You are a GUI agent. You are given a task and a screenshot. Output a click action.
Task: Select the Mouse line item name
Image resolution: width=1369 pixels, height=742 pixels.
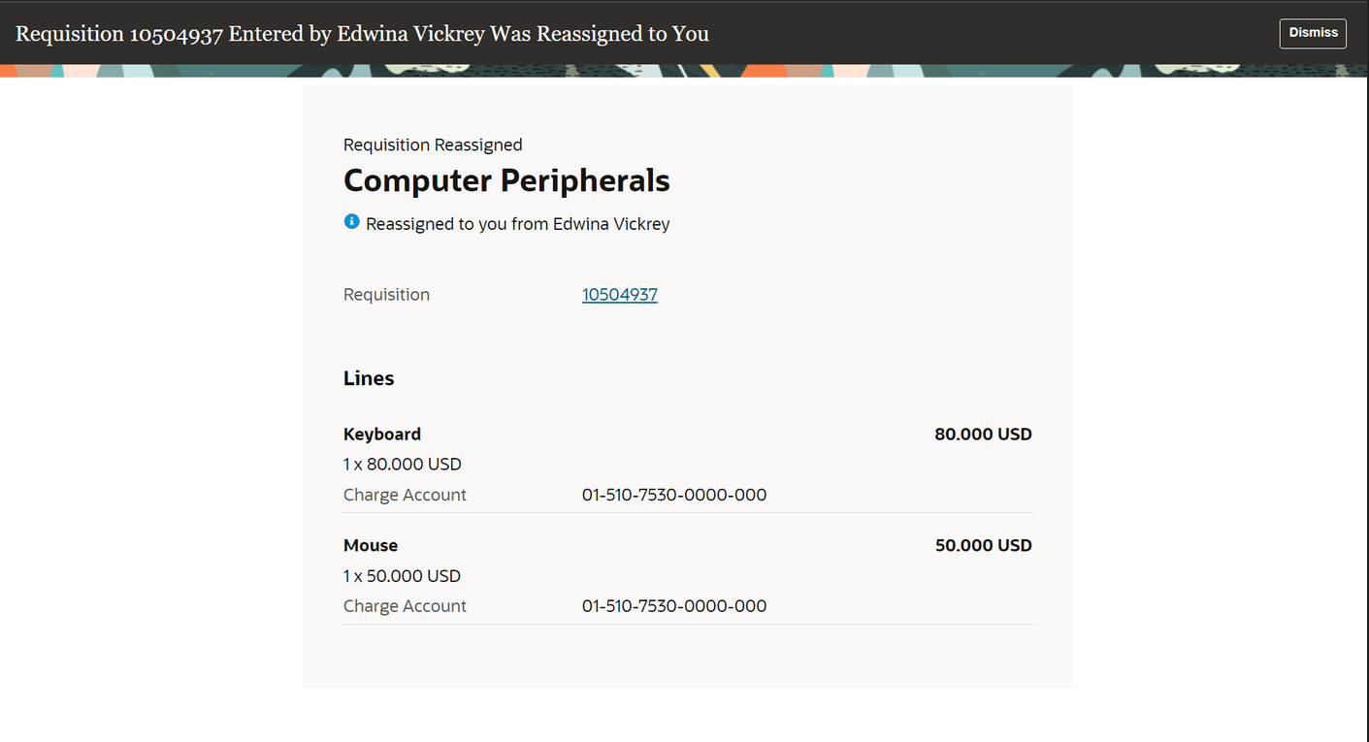[371, 546]
